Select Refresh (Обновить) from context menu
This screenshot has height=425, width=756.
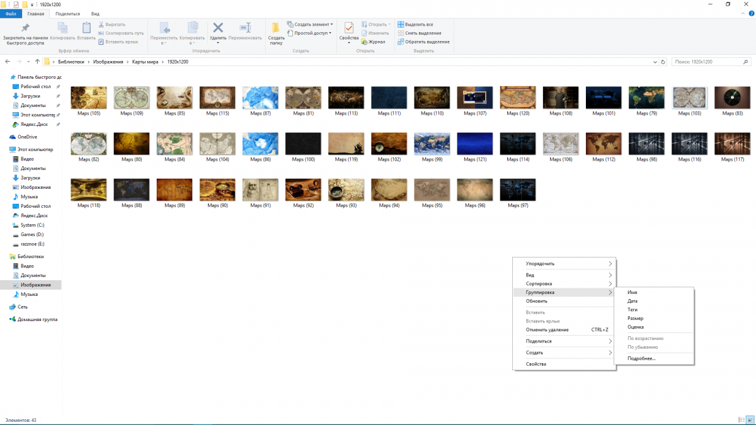click(x=536, y=301)
